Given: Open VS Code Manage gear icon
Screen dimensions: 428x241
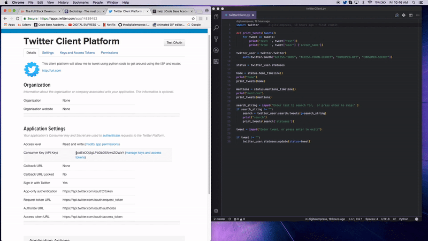Looking at the screenshot, I should 216,211.
